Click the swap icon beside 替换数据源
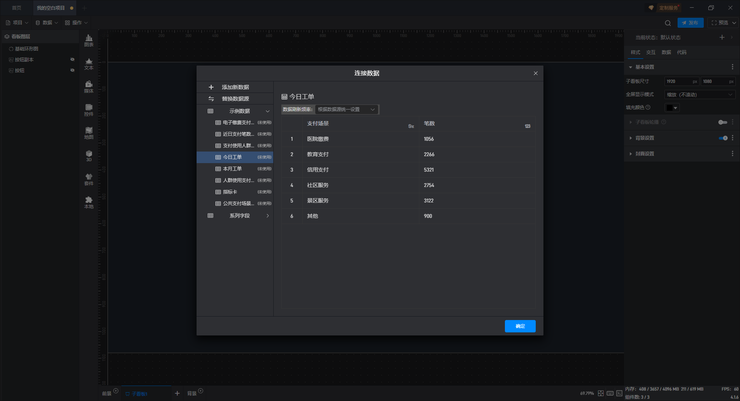 point(211,99)
